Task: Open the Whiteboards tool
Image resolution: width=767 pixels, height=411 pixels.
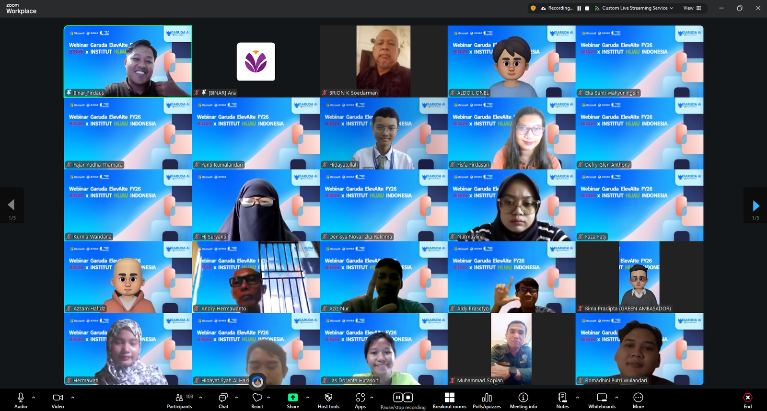Action: tap(602, 400)
